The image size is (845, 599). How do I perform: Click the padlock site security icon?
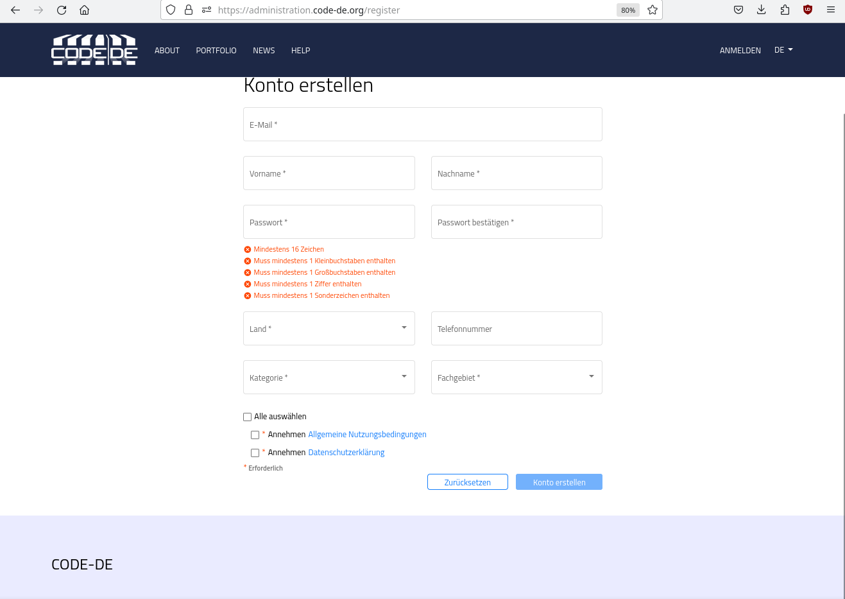coord(189,10)
